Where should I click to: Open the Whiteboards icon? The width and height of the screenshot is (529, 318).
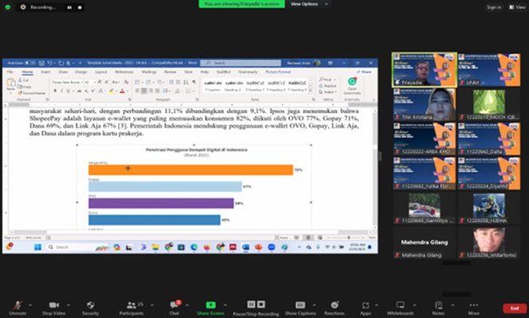pyautogui.click(x=400, y=305)
